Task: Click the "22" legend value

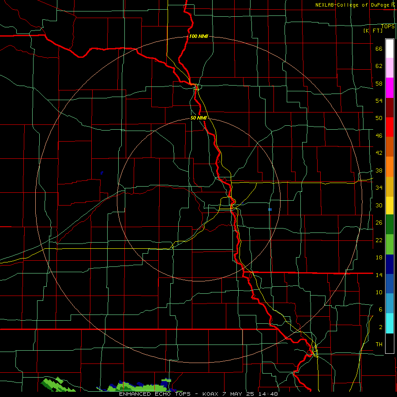Action: click(x=379, y=240)
